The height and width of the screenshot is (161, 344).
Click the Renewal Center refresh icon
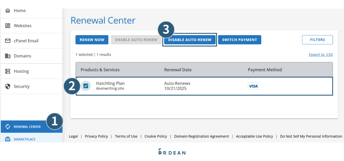pos(8,127)
